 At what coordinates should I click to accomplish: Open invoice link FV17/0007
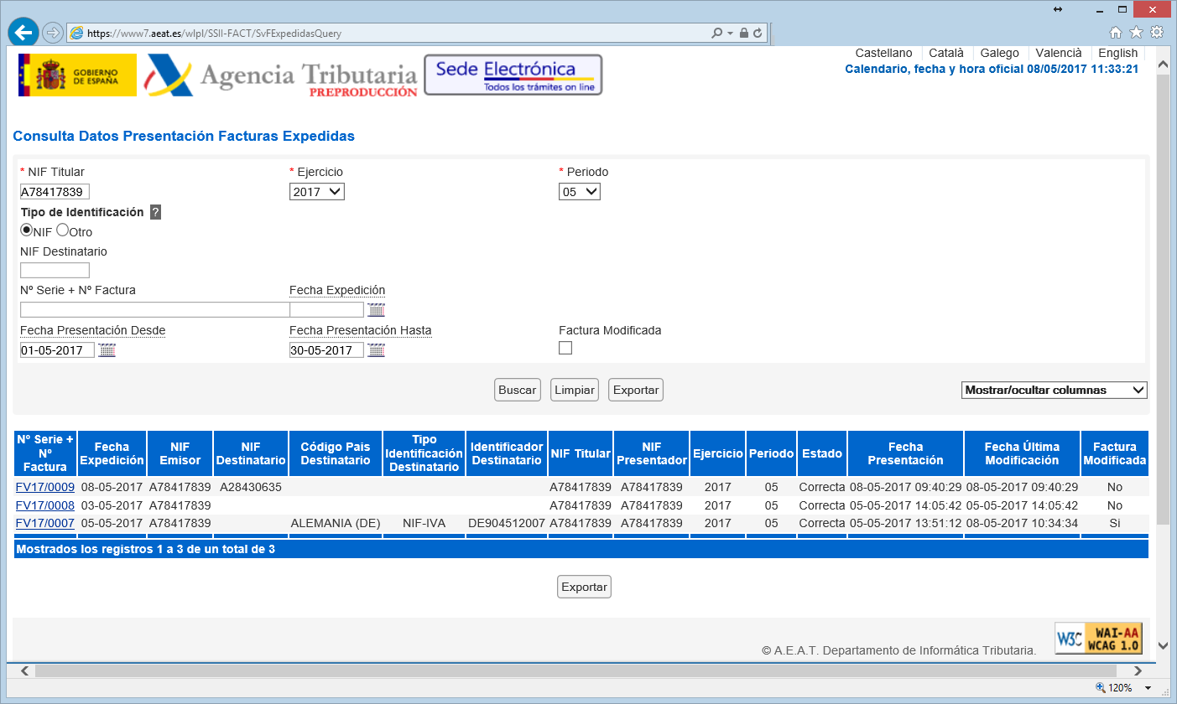point(45,523)
